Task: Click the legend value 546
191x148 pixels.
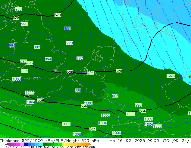Action: [x=55, y=147]
